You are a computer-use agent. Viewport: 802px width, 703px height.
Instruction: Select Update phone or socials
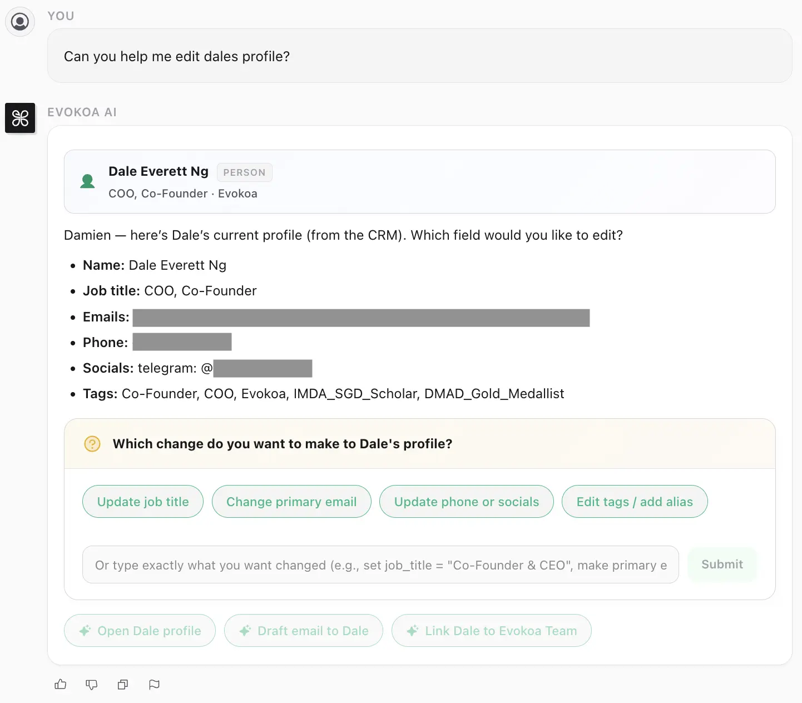pyautogui.click(x=466, y=501)
